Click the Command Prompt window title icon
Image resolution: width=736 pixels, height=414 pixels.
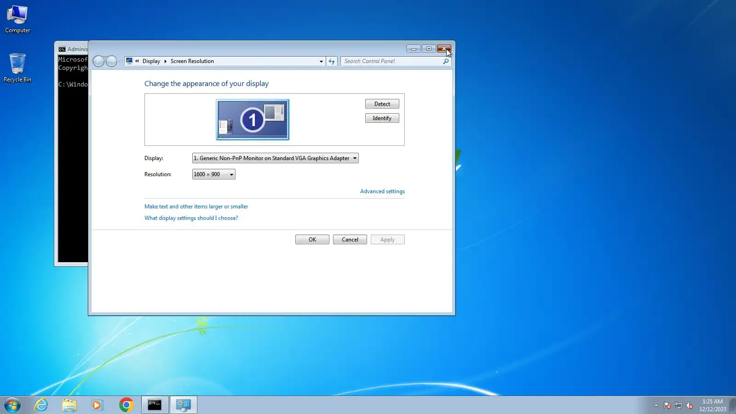click(x=62, y=49)
